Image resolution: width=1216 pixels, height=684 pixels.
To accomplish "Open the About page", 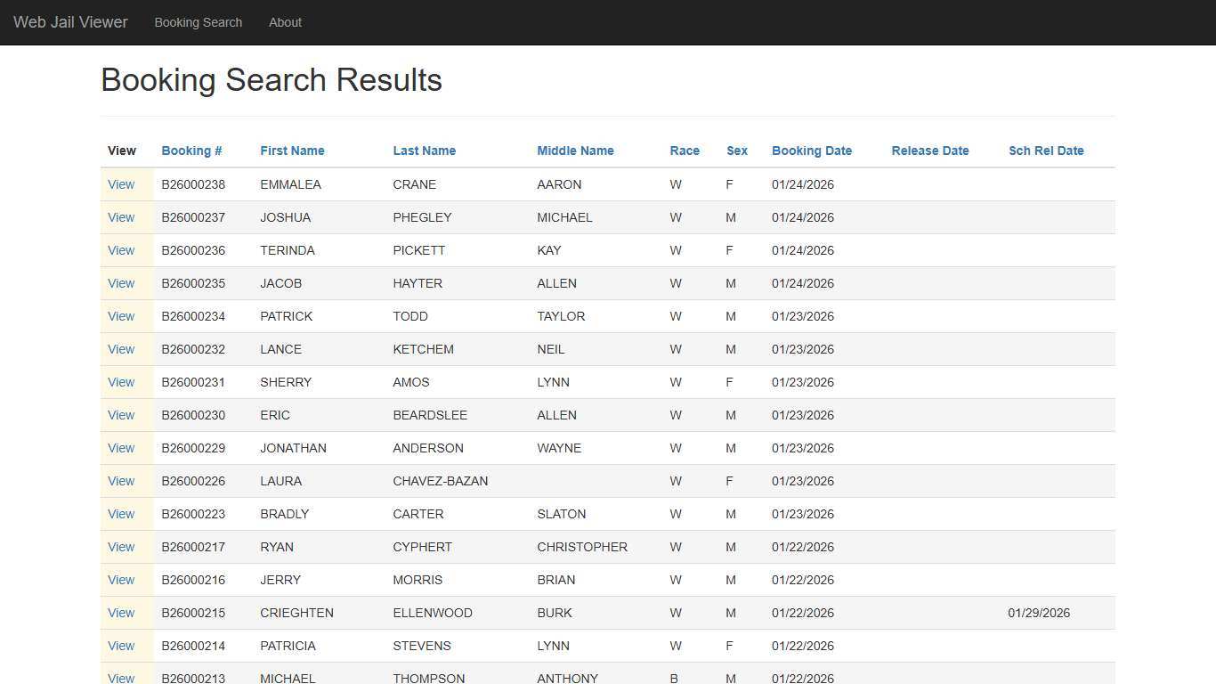I will (x=285, y=22).
